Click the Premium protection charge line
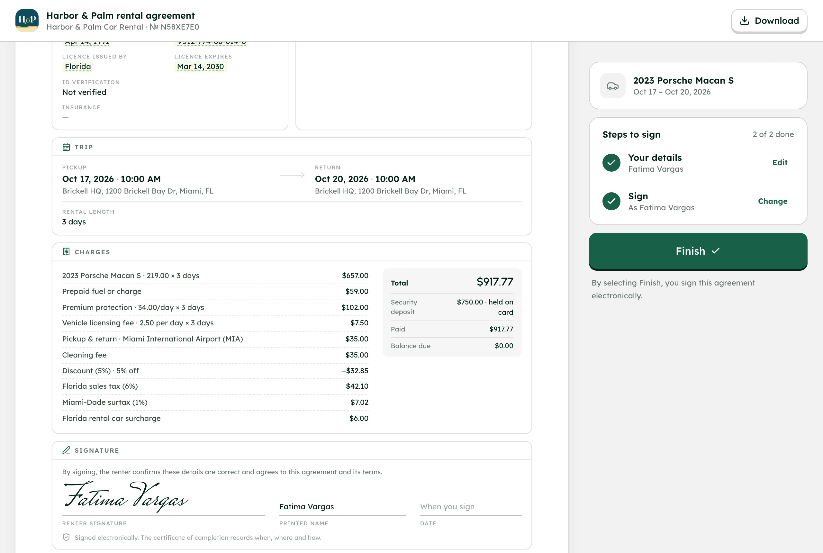This screenshot has width=823, height=553. pos(215,307)
